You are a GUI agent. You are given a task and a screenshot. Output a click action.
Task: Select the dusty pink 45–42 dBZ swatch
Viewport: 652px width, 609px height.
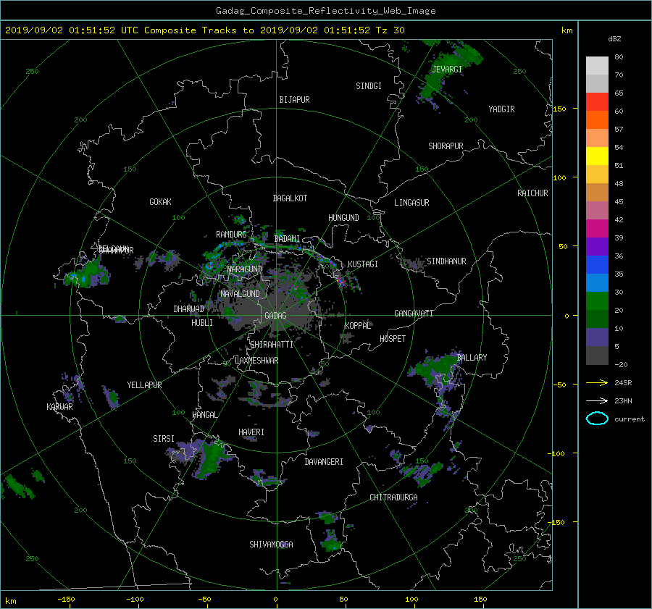(597, 210)
